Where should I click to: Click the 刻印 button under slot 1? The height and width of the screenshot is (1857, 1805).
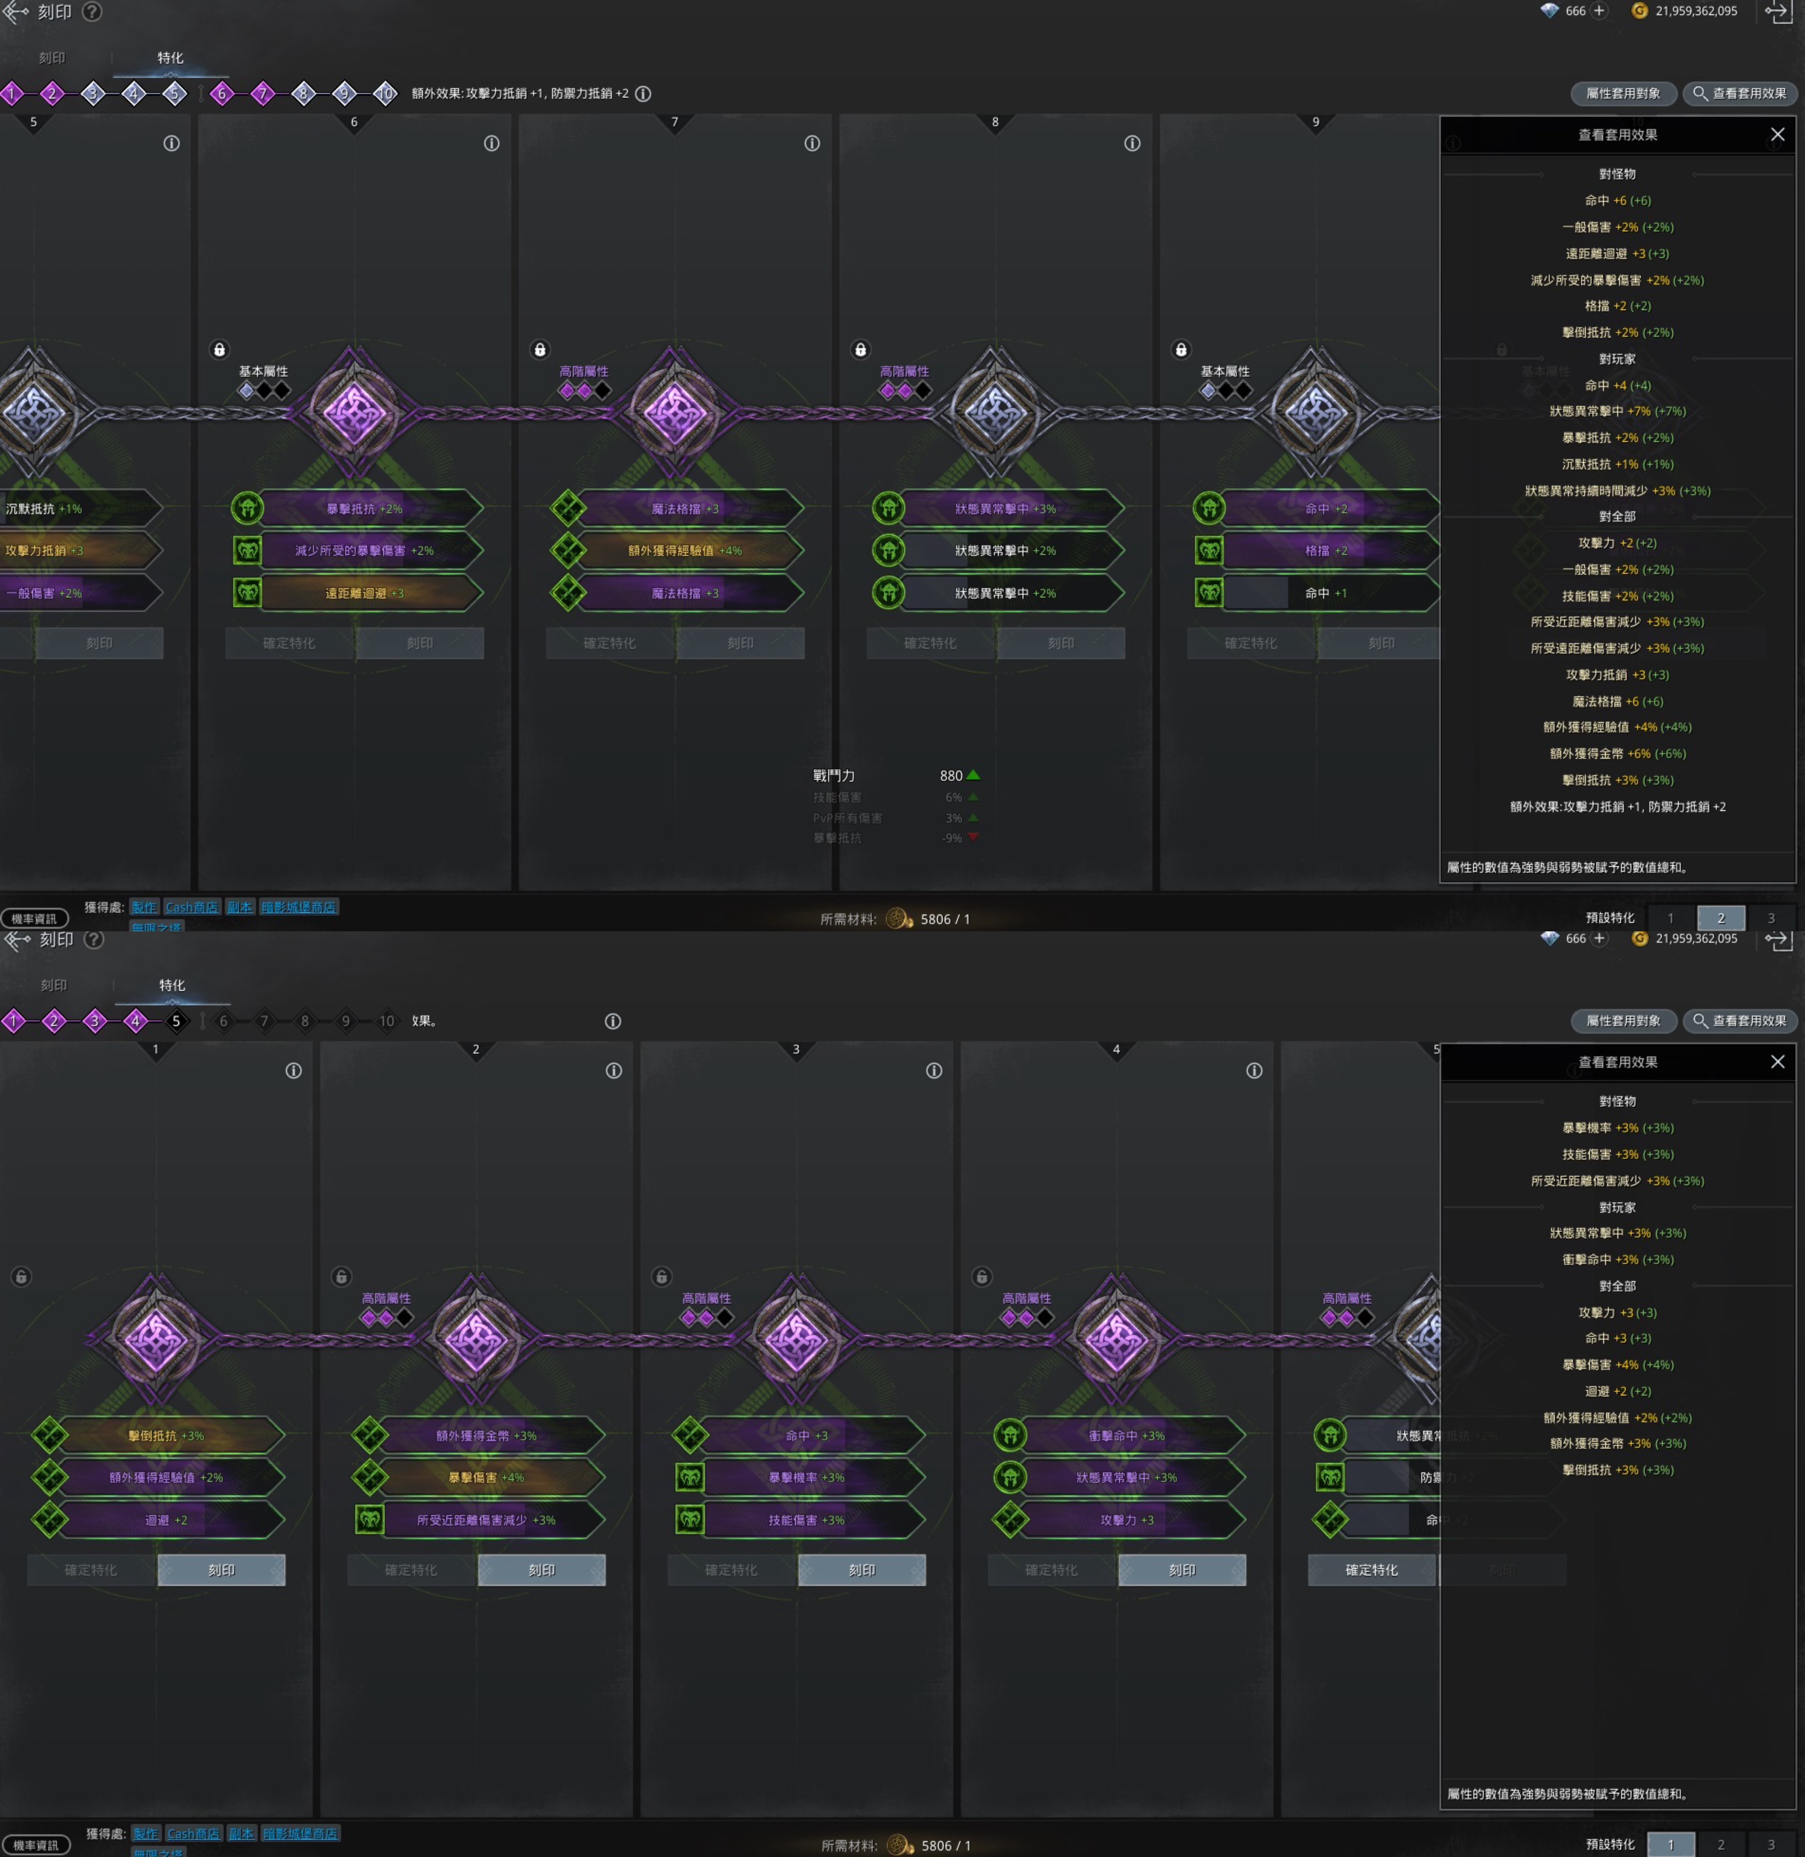(221, 1570)
